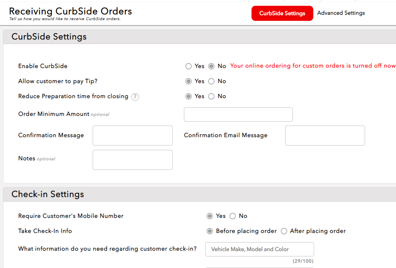
Task: Select Yes for Require Customer's Mobile Number
Action: 210,216
